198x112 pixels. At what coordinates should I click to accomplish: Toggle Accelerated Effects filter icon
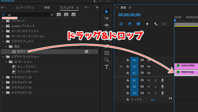59,14
